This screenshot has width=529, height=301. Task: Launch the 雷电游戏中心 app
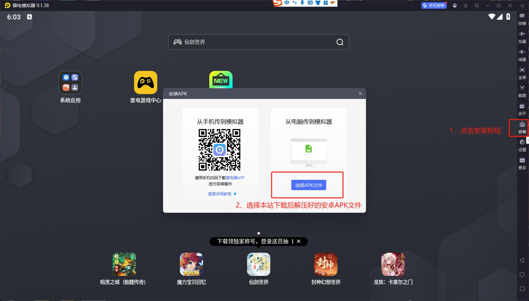point(146,83)
